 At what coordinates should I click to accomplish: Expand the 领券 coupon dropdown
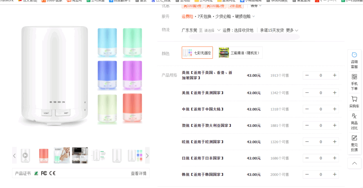tap(256, 6)
